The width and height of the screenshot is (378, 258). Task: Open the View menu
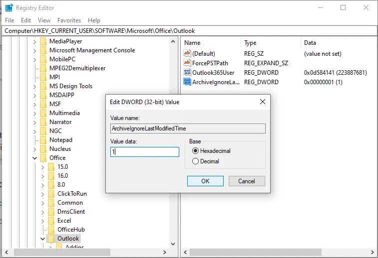point(44,20)
